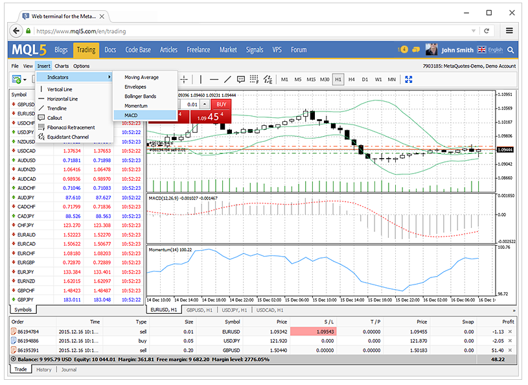Image resolution: width=528 pixels, height=385 pixels.
Task: Open the address bar history dropdown
Action: tap(473, 31)
